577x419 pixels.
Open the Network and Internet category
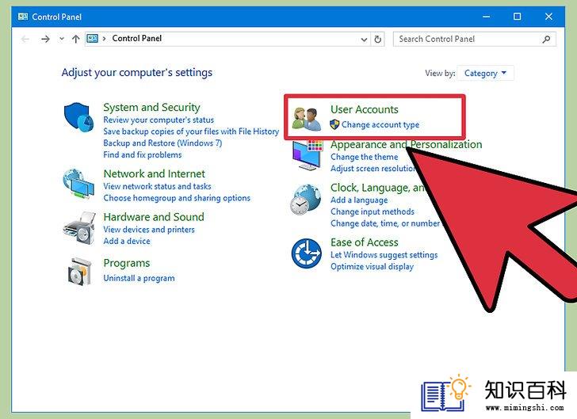(155, 173)
